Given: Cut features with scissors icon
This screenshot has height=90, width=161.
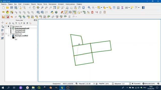Looking at the screenshot, I should [96, 12].
